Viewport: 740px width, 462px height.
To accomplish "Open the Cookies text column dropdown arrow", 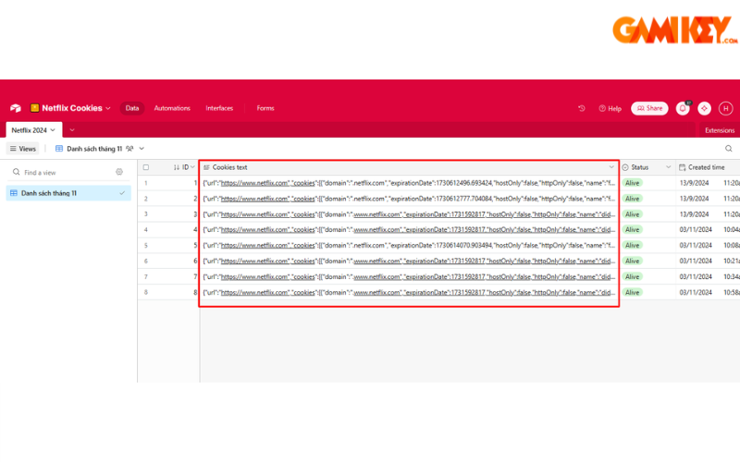I will click(x=611, y=167).
